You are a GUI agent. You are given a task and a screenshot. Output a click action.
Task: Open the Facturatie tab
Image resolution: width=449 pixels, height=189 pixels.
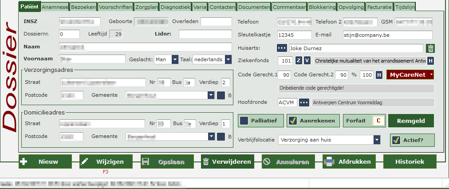coord(380,7)
